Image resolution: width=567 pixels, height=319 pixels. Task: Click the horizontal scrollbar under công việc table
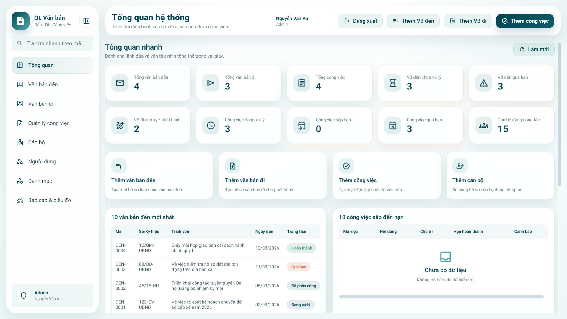[441, 297]
